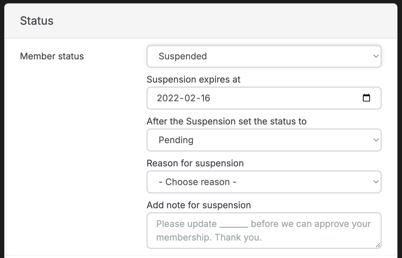
Task: Click the Suspension expires at label
Action: coord(193,80)
